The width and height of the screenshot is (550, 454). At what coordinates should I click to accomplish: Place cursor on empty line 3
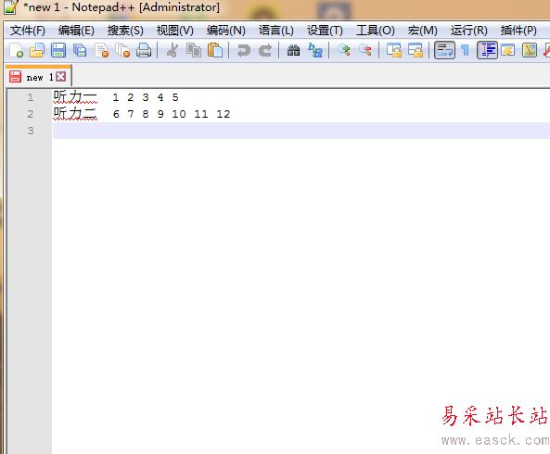pos(301,131)
